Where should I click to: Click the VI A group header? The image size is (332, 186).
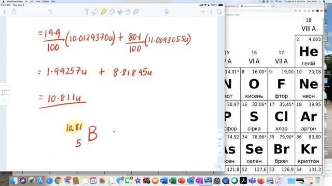(x=254, y=61)
